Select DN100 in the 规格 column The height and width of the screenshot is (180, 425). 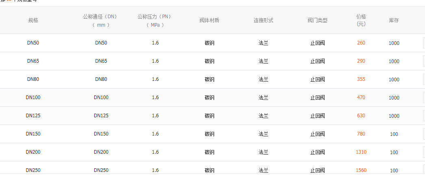[33, 97]
